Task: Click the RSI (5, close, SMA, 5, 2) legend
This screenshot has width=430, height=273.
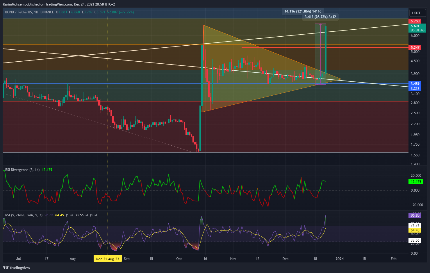Action: click(x=24, y=215)
